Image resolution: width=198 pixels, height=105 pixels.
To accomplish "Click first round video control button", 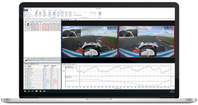I will point(63,20).
